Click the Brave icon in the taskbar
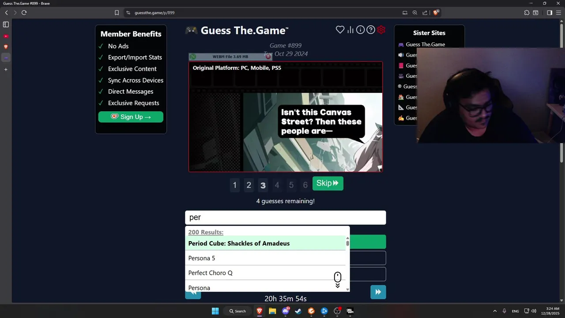 pos(260,311)
